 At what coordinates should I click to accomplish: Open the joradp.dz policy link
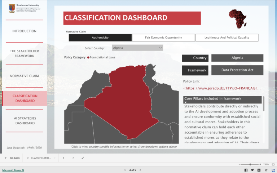pos(222,88)
